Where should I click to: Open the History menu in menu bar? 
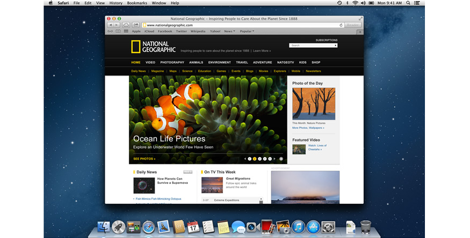point(115,3)
